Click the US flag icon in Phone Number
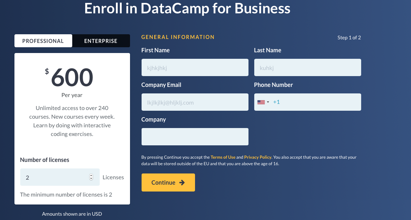This screenshot has height=220, width=411. click(261, 102)
